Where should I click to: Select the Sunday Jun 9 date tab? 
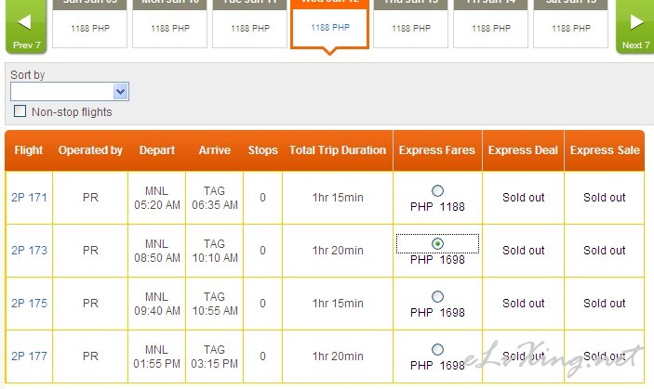(89, 25)
